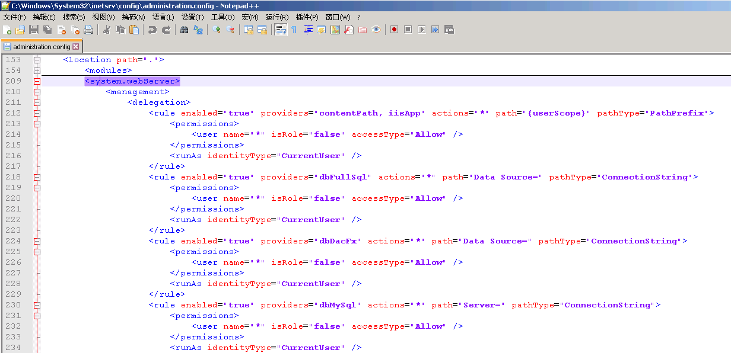Image resolution: width=731 pixels, height=353 pixels.
Task: Open the 插件(P) Plugins menu
Action: click(307, 17)
